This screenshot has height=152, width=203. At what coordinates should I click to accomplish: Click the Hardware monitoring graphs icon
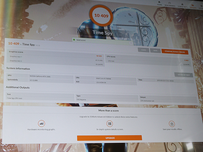coord(41,124)
